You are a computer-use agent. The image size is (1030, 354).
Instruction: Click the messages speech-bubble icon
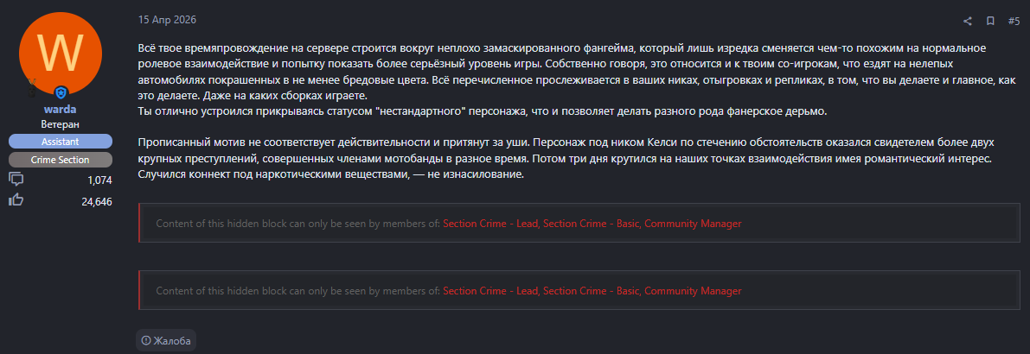coord(16,180)
